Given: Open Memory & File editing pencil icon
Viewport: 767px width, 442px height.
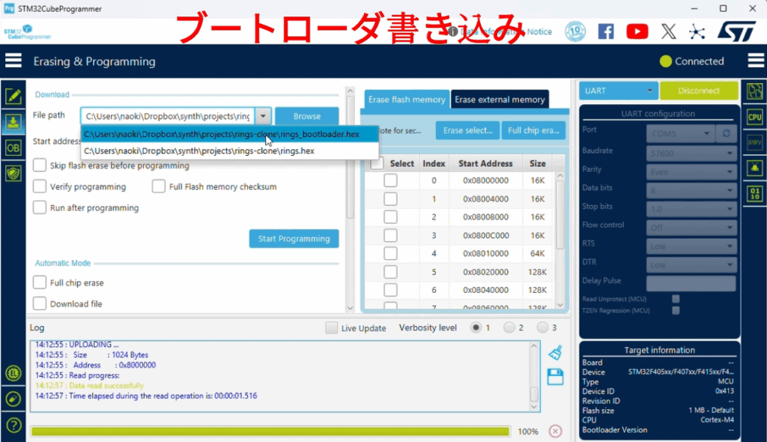Looking at the screenshot, I should [13, 96].
